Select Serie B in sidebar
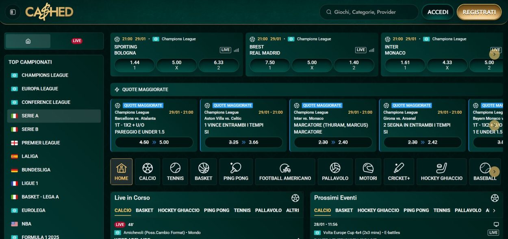The width and height of the screenshot is (508, 239). [x=54, y=129]
